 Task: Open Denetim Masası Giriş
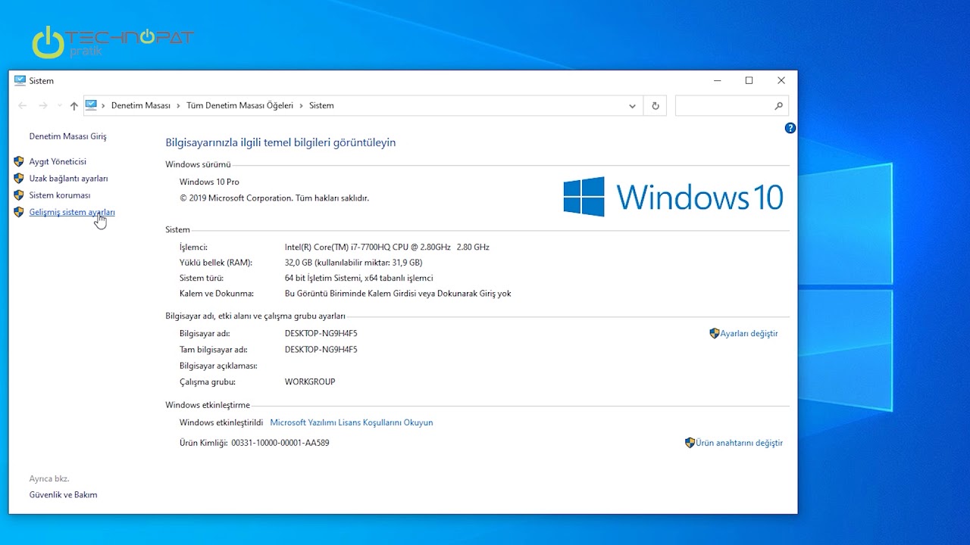click(x=67, y=136)
